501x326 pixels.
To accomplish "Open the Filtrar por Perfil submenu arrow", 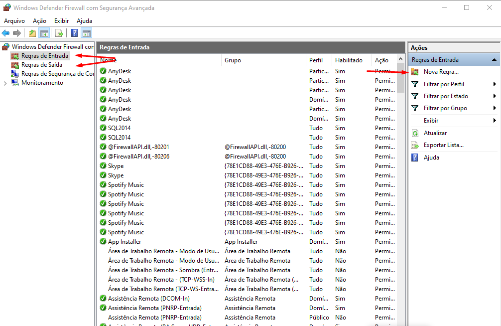I will point(495,84).
